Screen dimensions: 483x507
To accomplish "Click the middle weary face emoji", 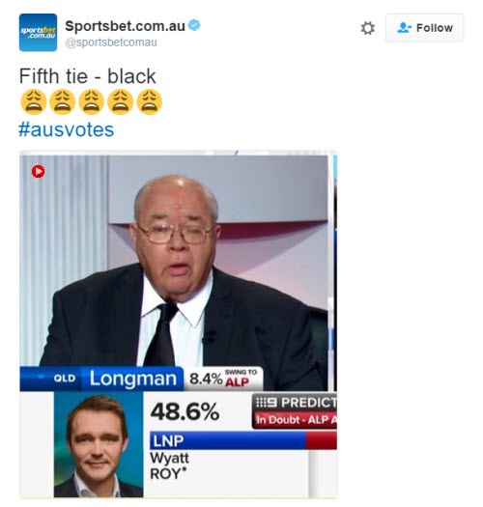I will [x=91, y=102].
